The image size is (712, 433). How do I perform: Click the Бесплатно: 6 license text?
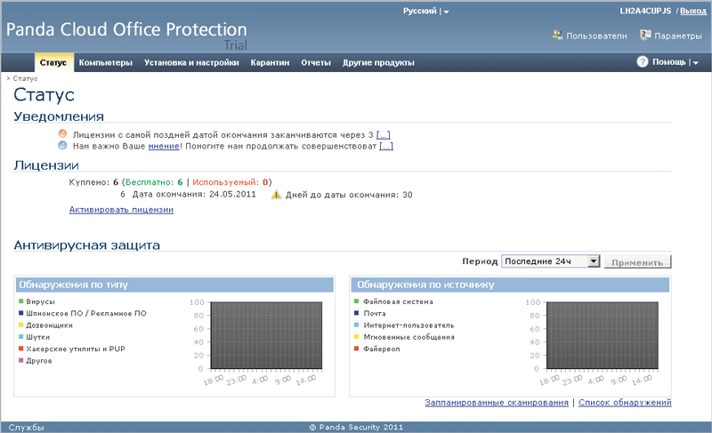coord(154,182)
